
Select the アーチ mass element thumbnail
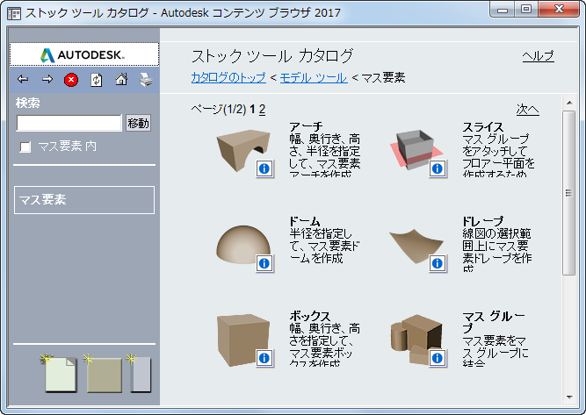[242, 150]
